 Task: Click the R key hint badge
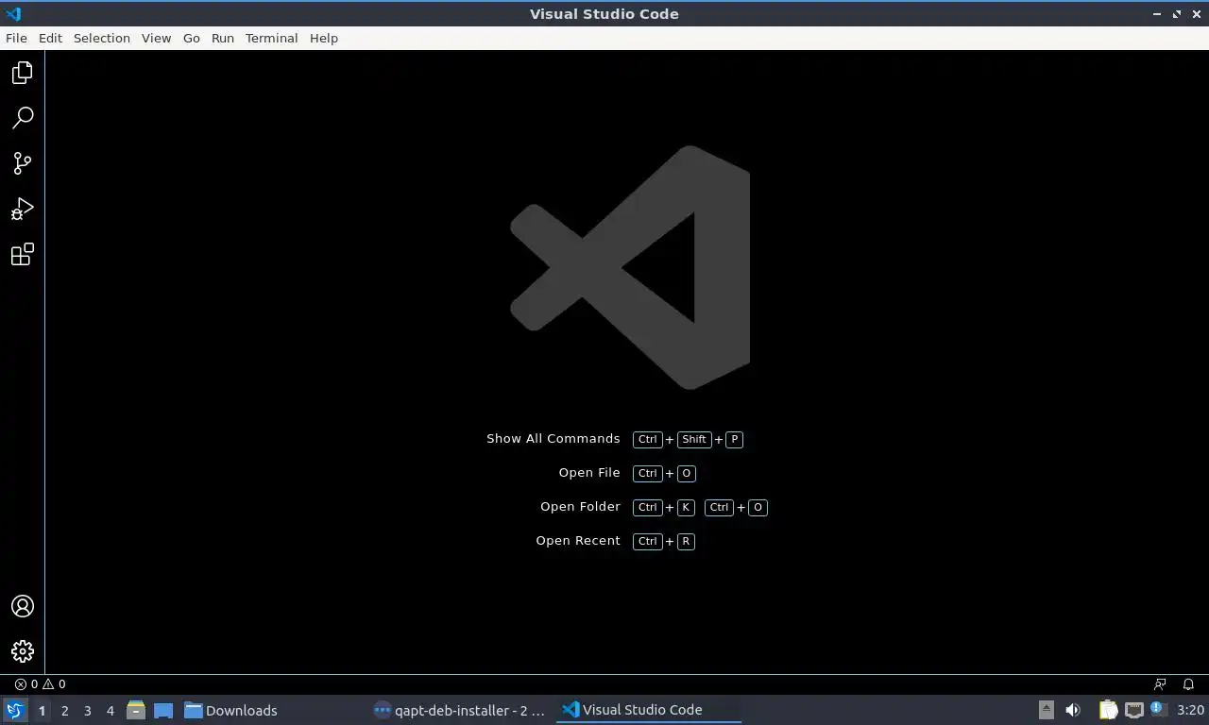point(686,541)
